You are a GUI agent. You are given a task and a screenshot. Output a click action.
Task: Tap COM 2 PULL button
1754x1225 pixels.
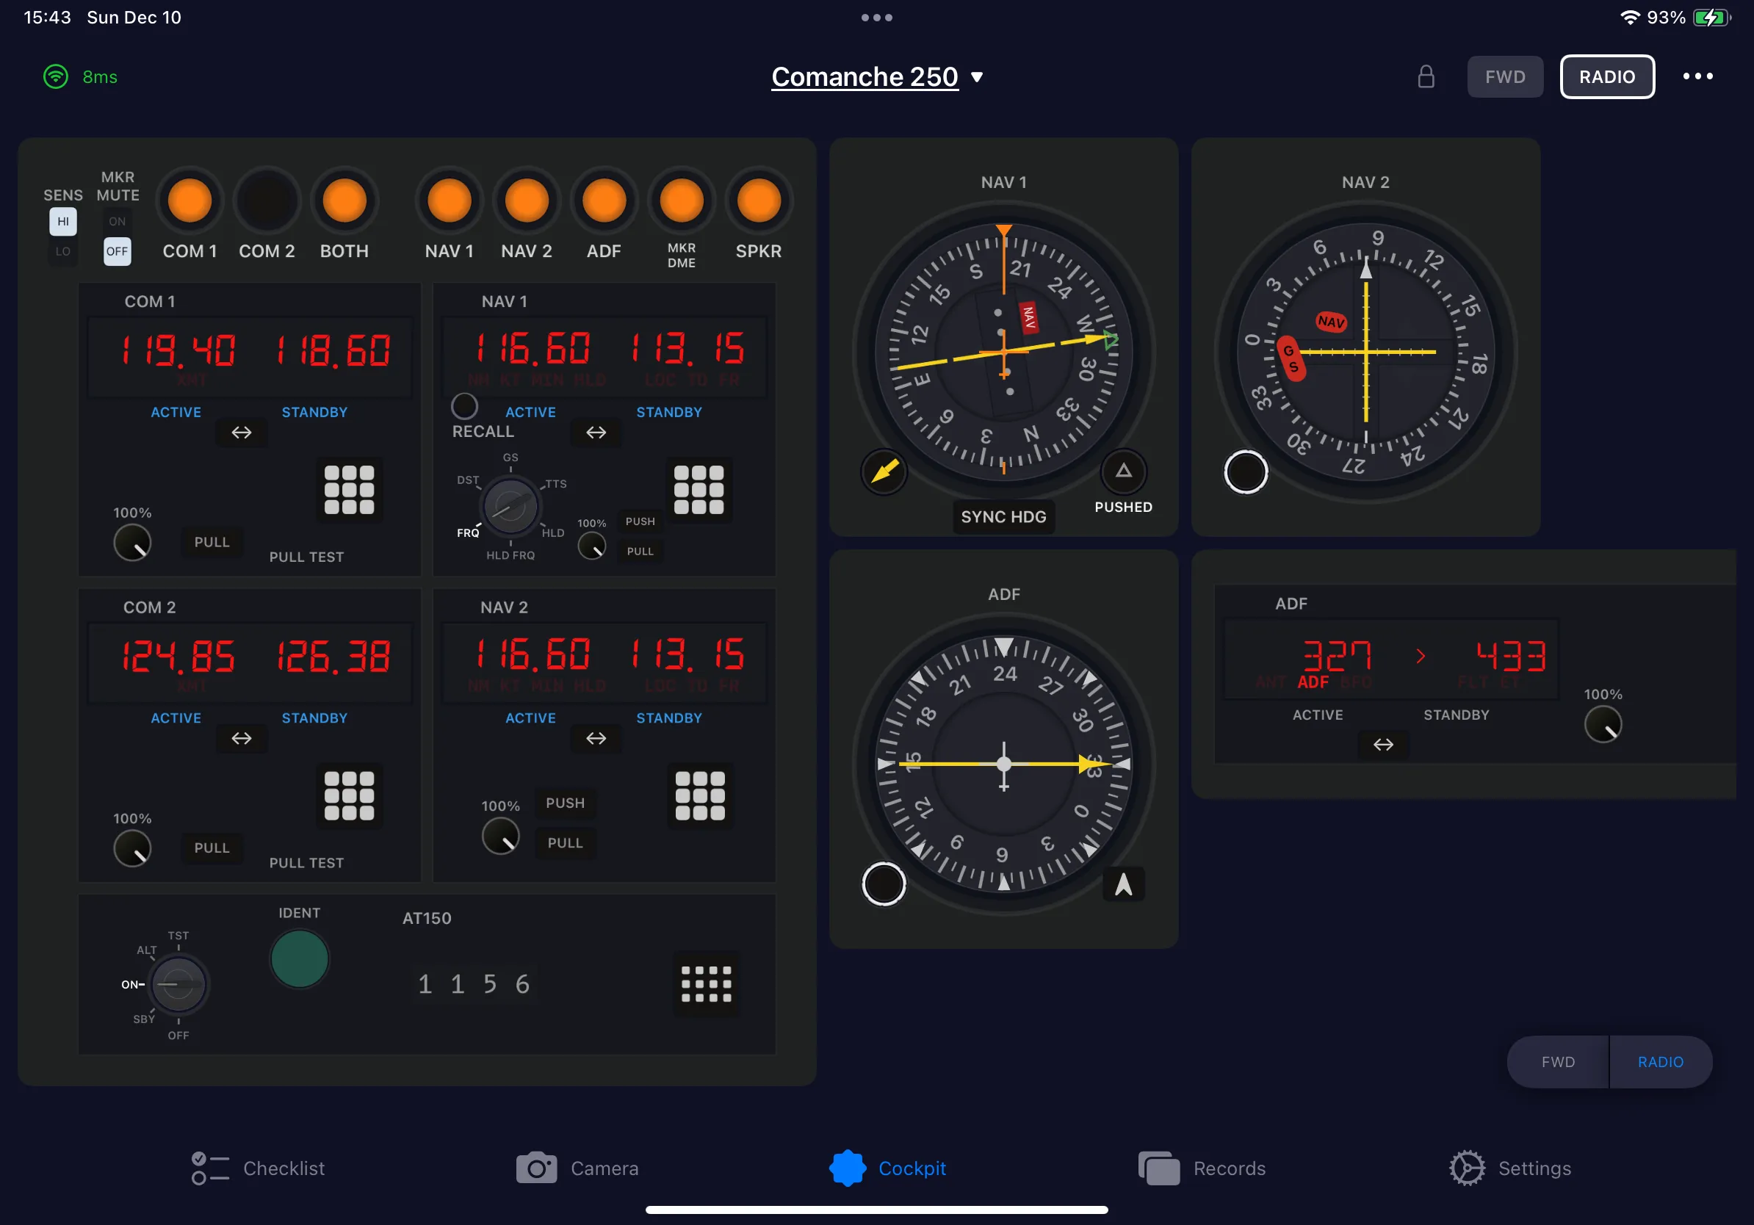(x=212, y=848)
